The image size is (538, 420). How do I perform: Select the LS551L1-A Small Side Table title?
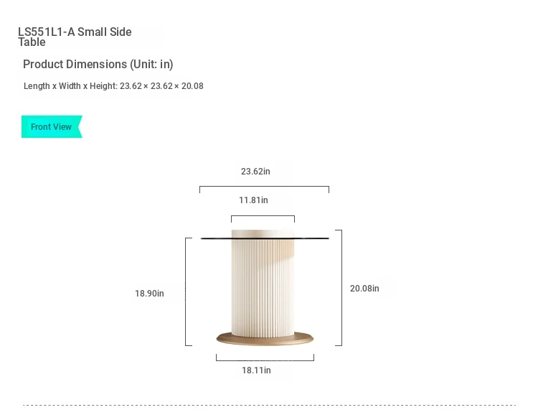click(x=75, y=37)
